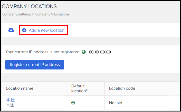Viewport: 181px width, 112px height.
Task: Open the blue 本社 location link
Action: point(10,100)
